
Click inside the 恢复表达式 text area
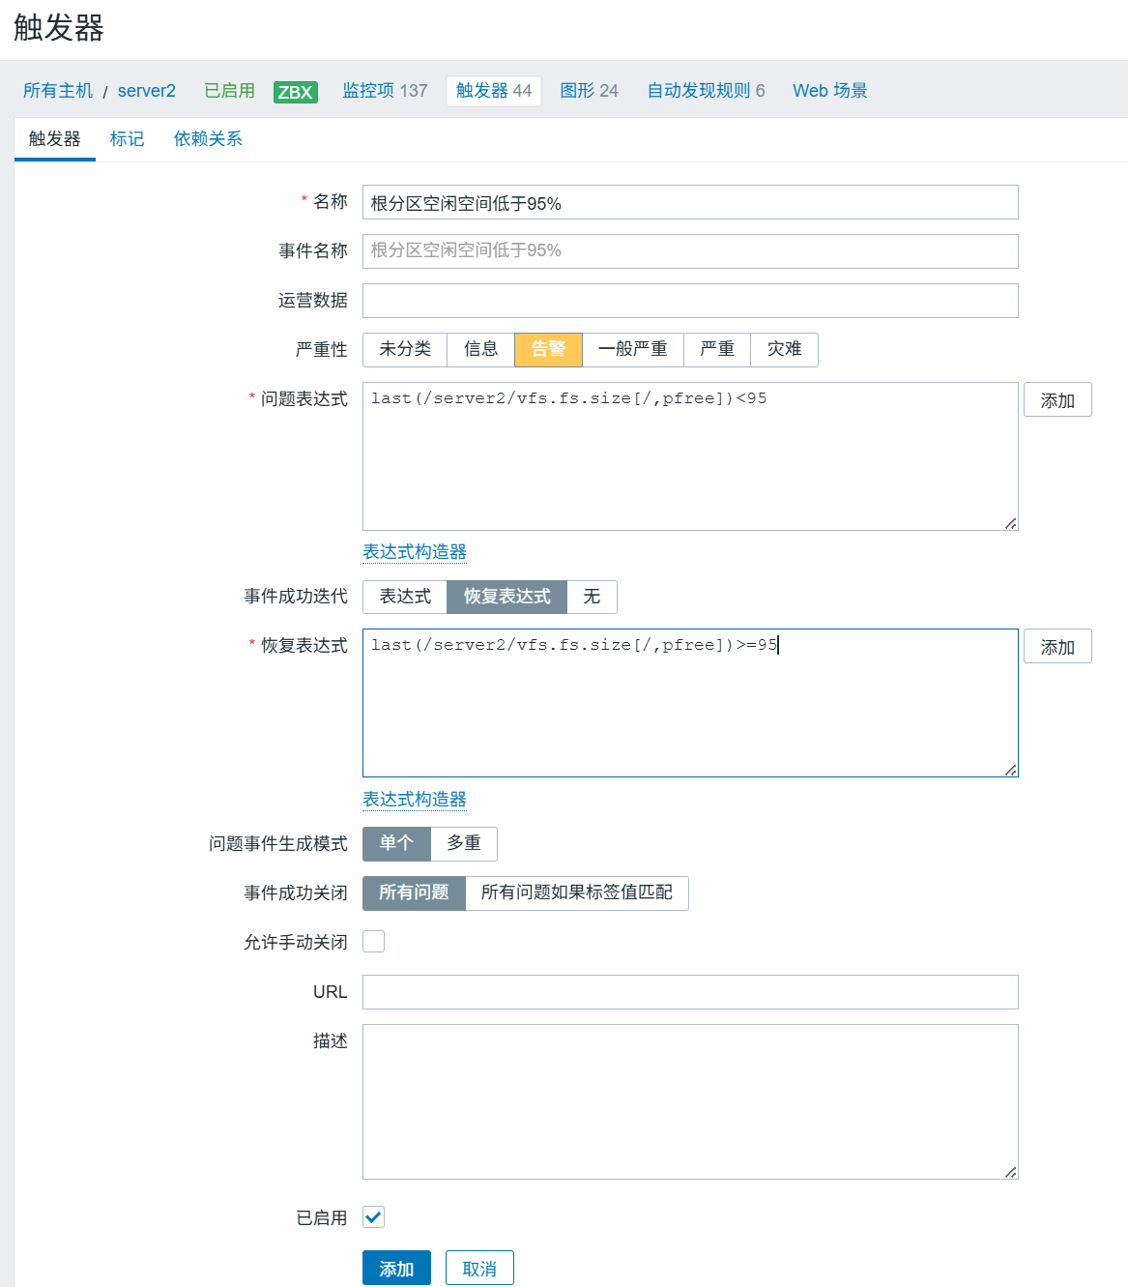[690, 703]
